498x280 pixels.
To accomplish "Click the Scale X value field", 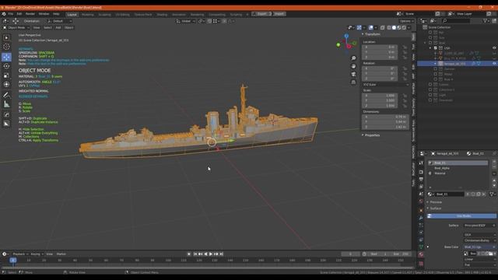I will tap(380, 95).
